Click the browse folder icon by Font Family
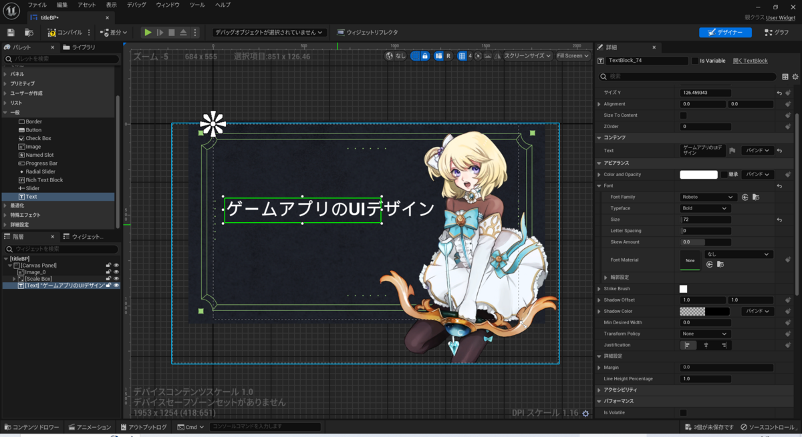Image resolution: width=802 pixels, height=437 pixels. coord(756,197)
